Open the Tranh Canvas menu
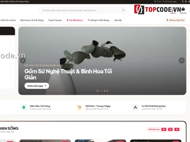190x142 pixels. [x=55, y=20]
